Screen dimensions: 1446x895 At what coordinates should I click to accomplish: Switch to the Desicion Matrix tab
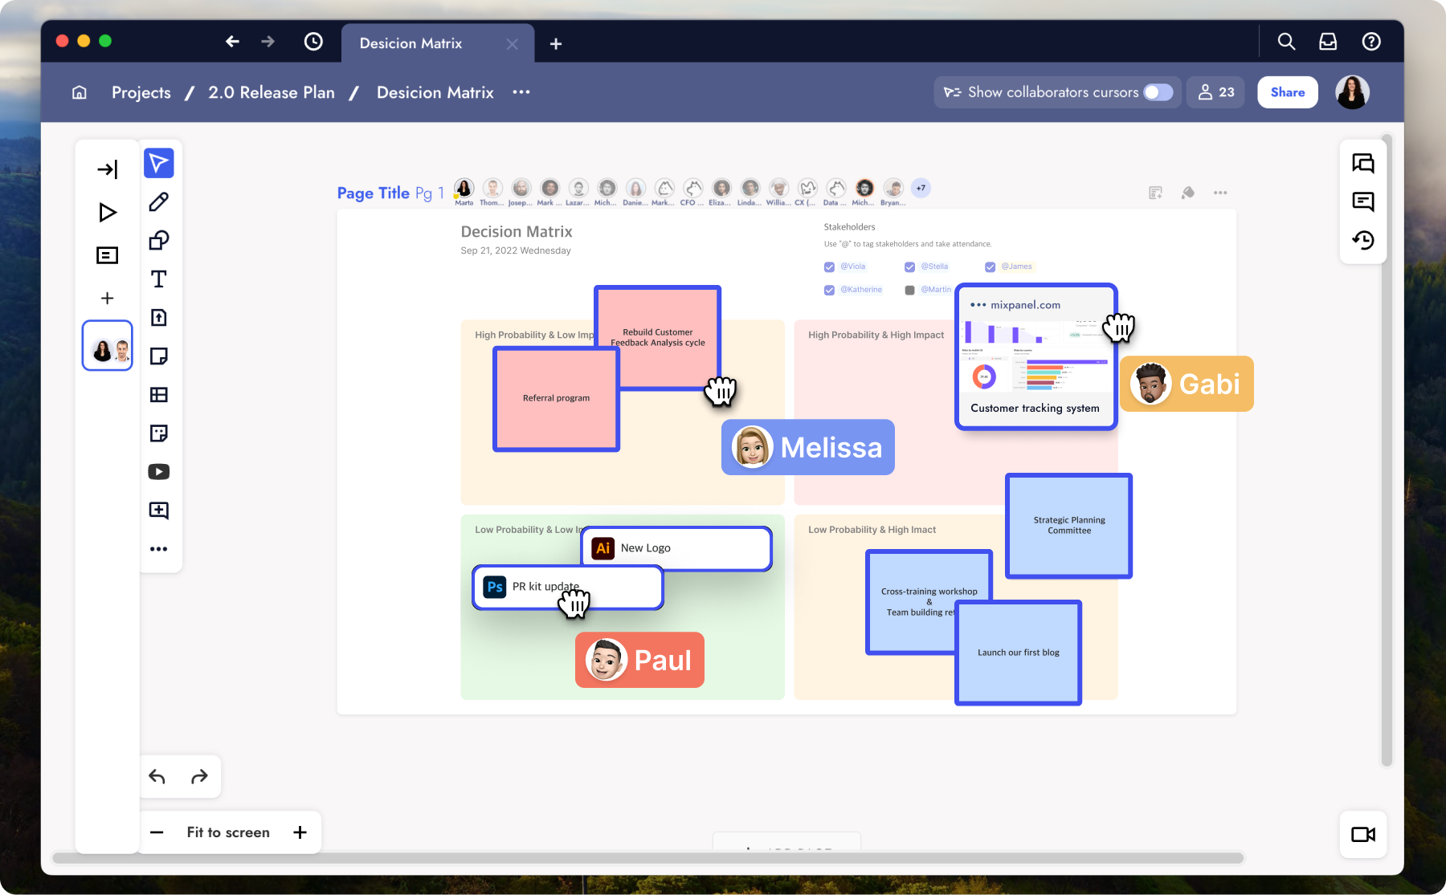point(411,43)
